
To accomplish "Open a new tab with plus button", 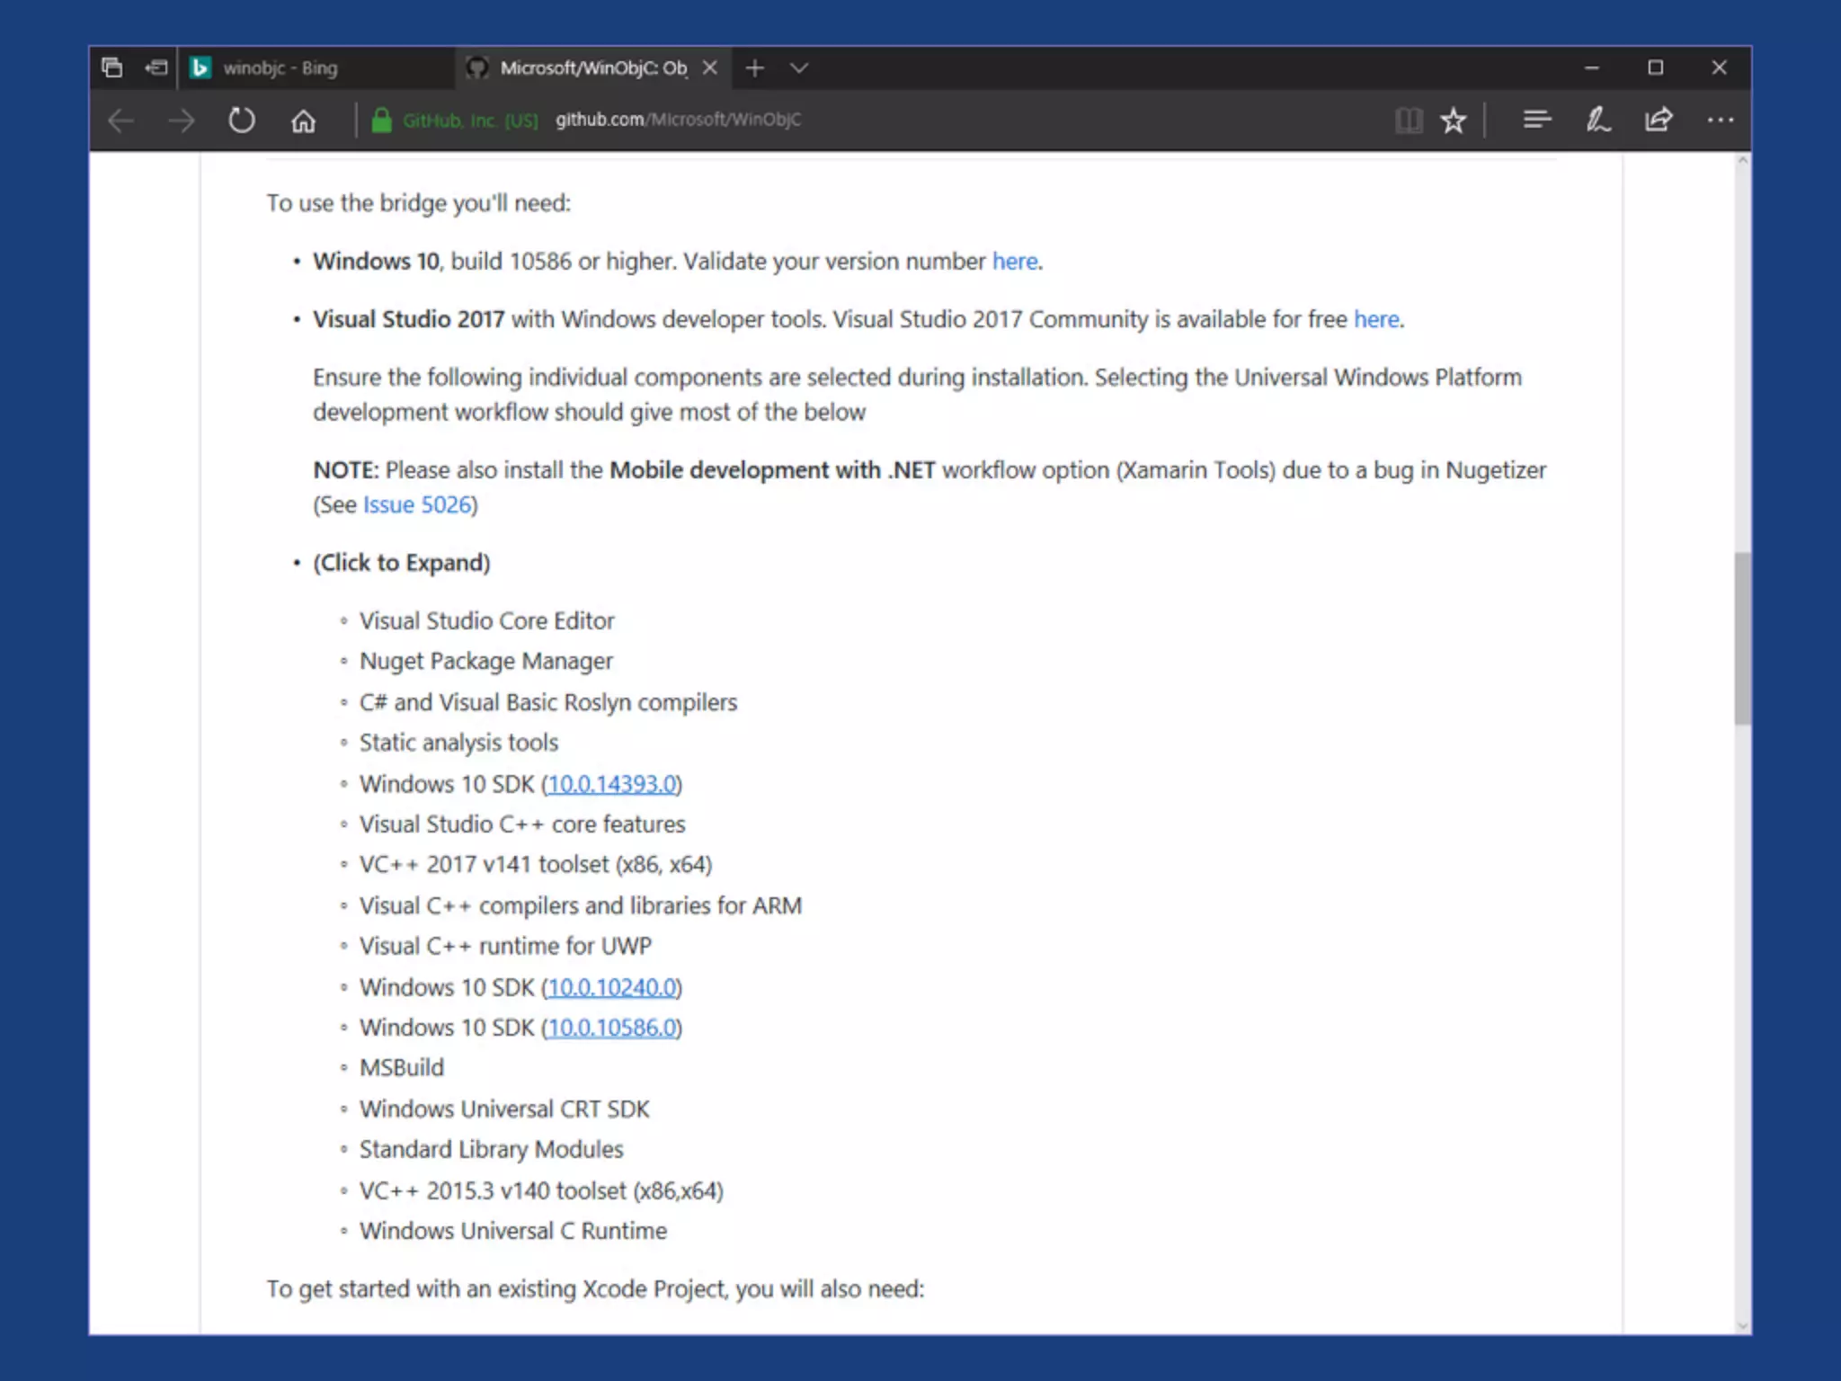I will [755, 68].
